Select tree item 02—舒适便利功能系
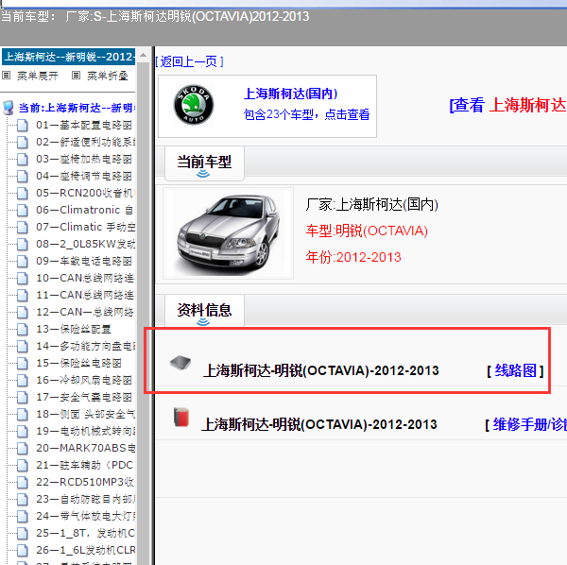Viewport: 567px width, 565px height. 86,142
